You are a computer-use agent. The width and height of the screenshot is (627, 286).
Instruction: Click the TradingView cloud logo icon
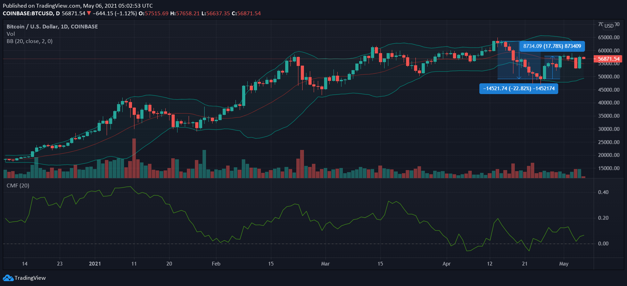tap(8, 278)
